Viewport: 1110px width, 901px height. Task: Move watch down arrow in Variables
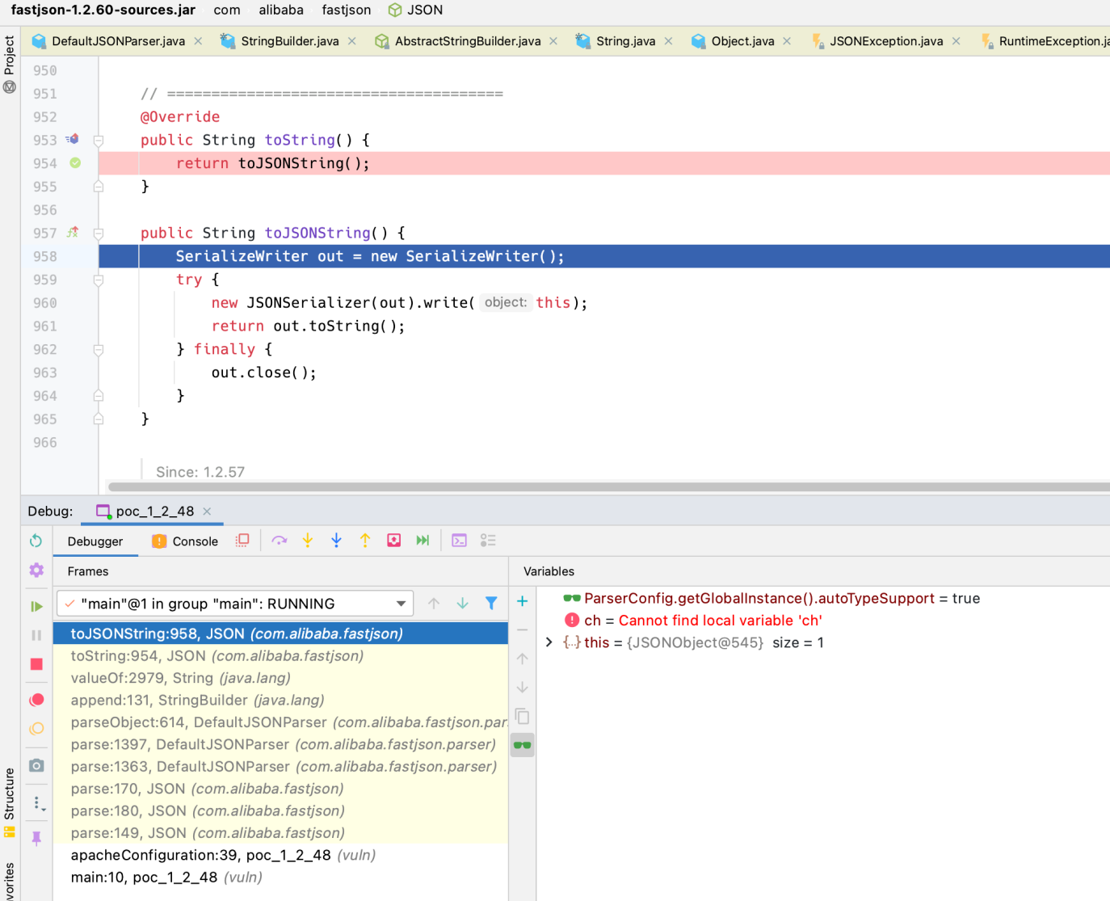click(523, 688)
